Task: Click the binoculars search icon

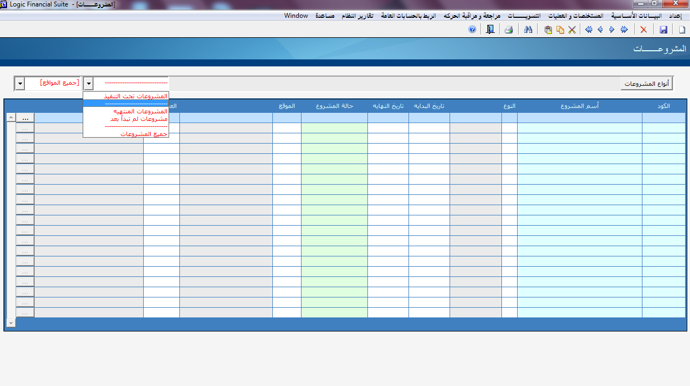Action: 528,30
